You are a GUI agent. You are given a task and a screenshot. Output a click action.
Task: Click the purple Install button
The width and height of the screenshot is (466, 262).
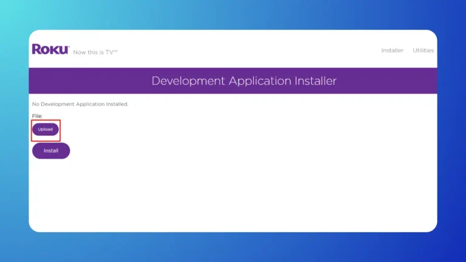coord(51,150)
